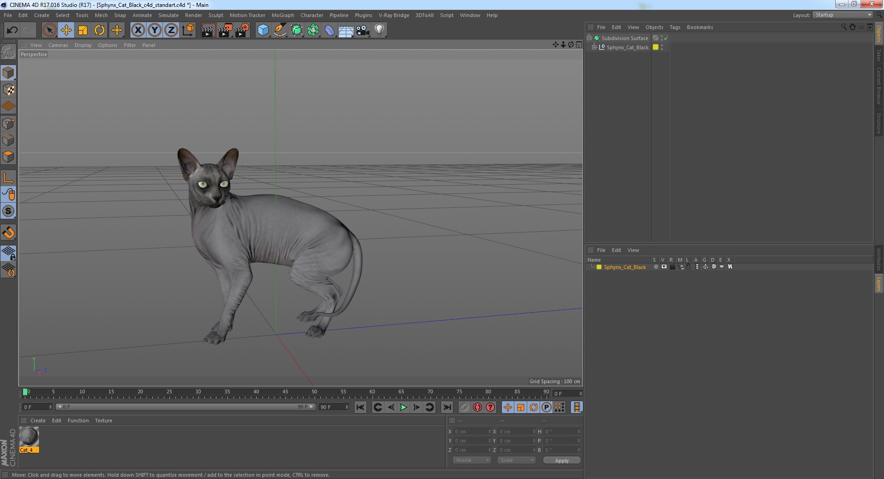
Task: Play animation forward
Action: [x=403, y=407]
